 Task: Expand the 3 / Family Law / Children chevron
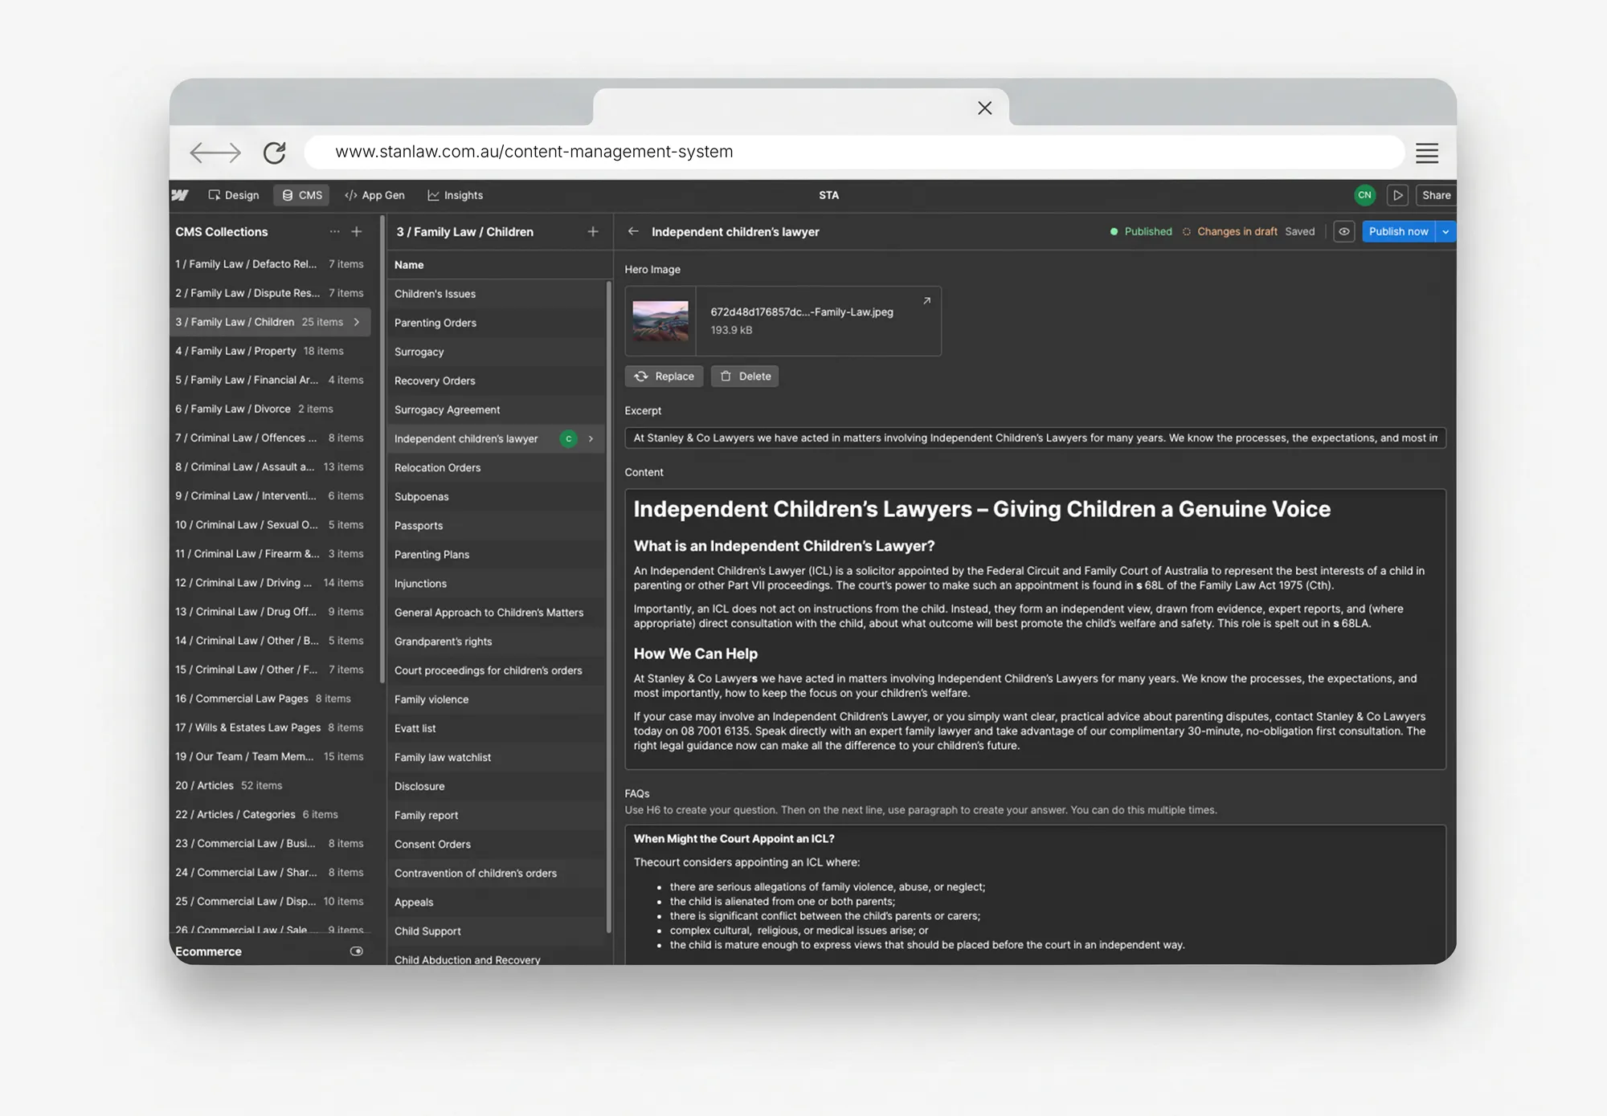(x=357, y=322)
